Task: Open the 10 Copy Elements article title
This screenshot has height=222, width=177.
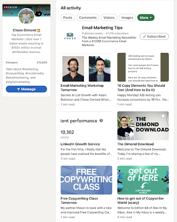Action: point(141,88)
